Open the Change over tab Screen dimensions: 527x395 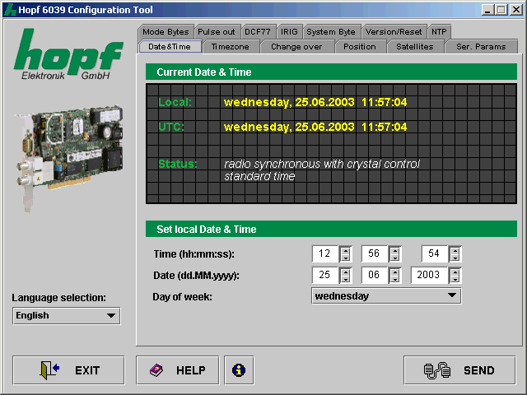(297, 47)
